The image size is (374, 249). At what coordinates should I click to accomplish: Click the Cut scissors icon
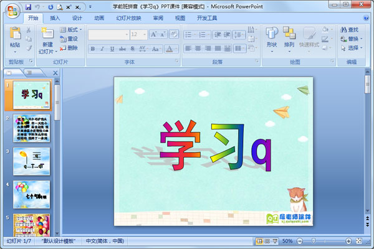29,30
